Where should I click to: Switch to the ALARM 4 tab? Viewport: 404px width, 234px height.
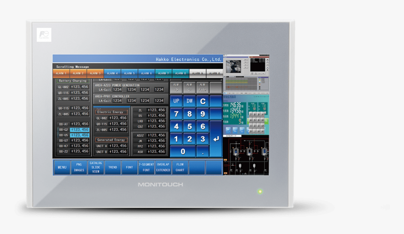(112, 73)
